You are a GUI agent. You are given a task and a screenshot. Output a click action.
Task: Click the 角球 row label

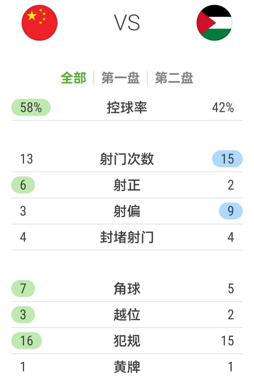click(x=127, y=289)
